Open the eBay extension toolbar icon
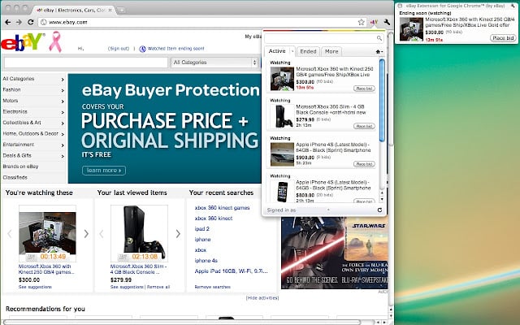Viewport: 520px width, 325px height. pos(374,22)
